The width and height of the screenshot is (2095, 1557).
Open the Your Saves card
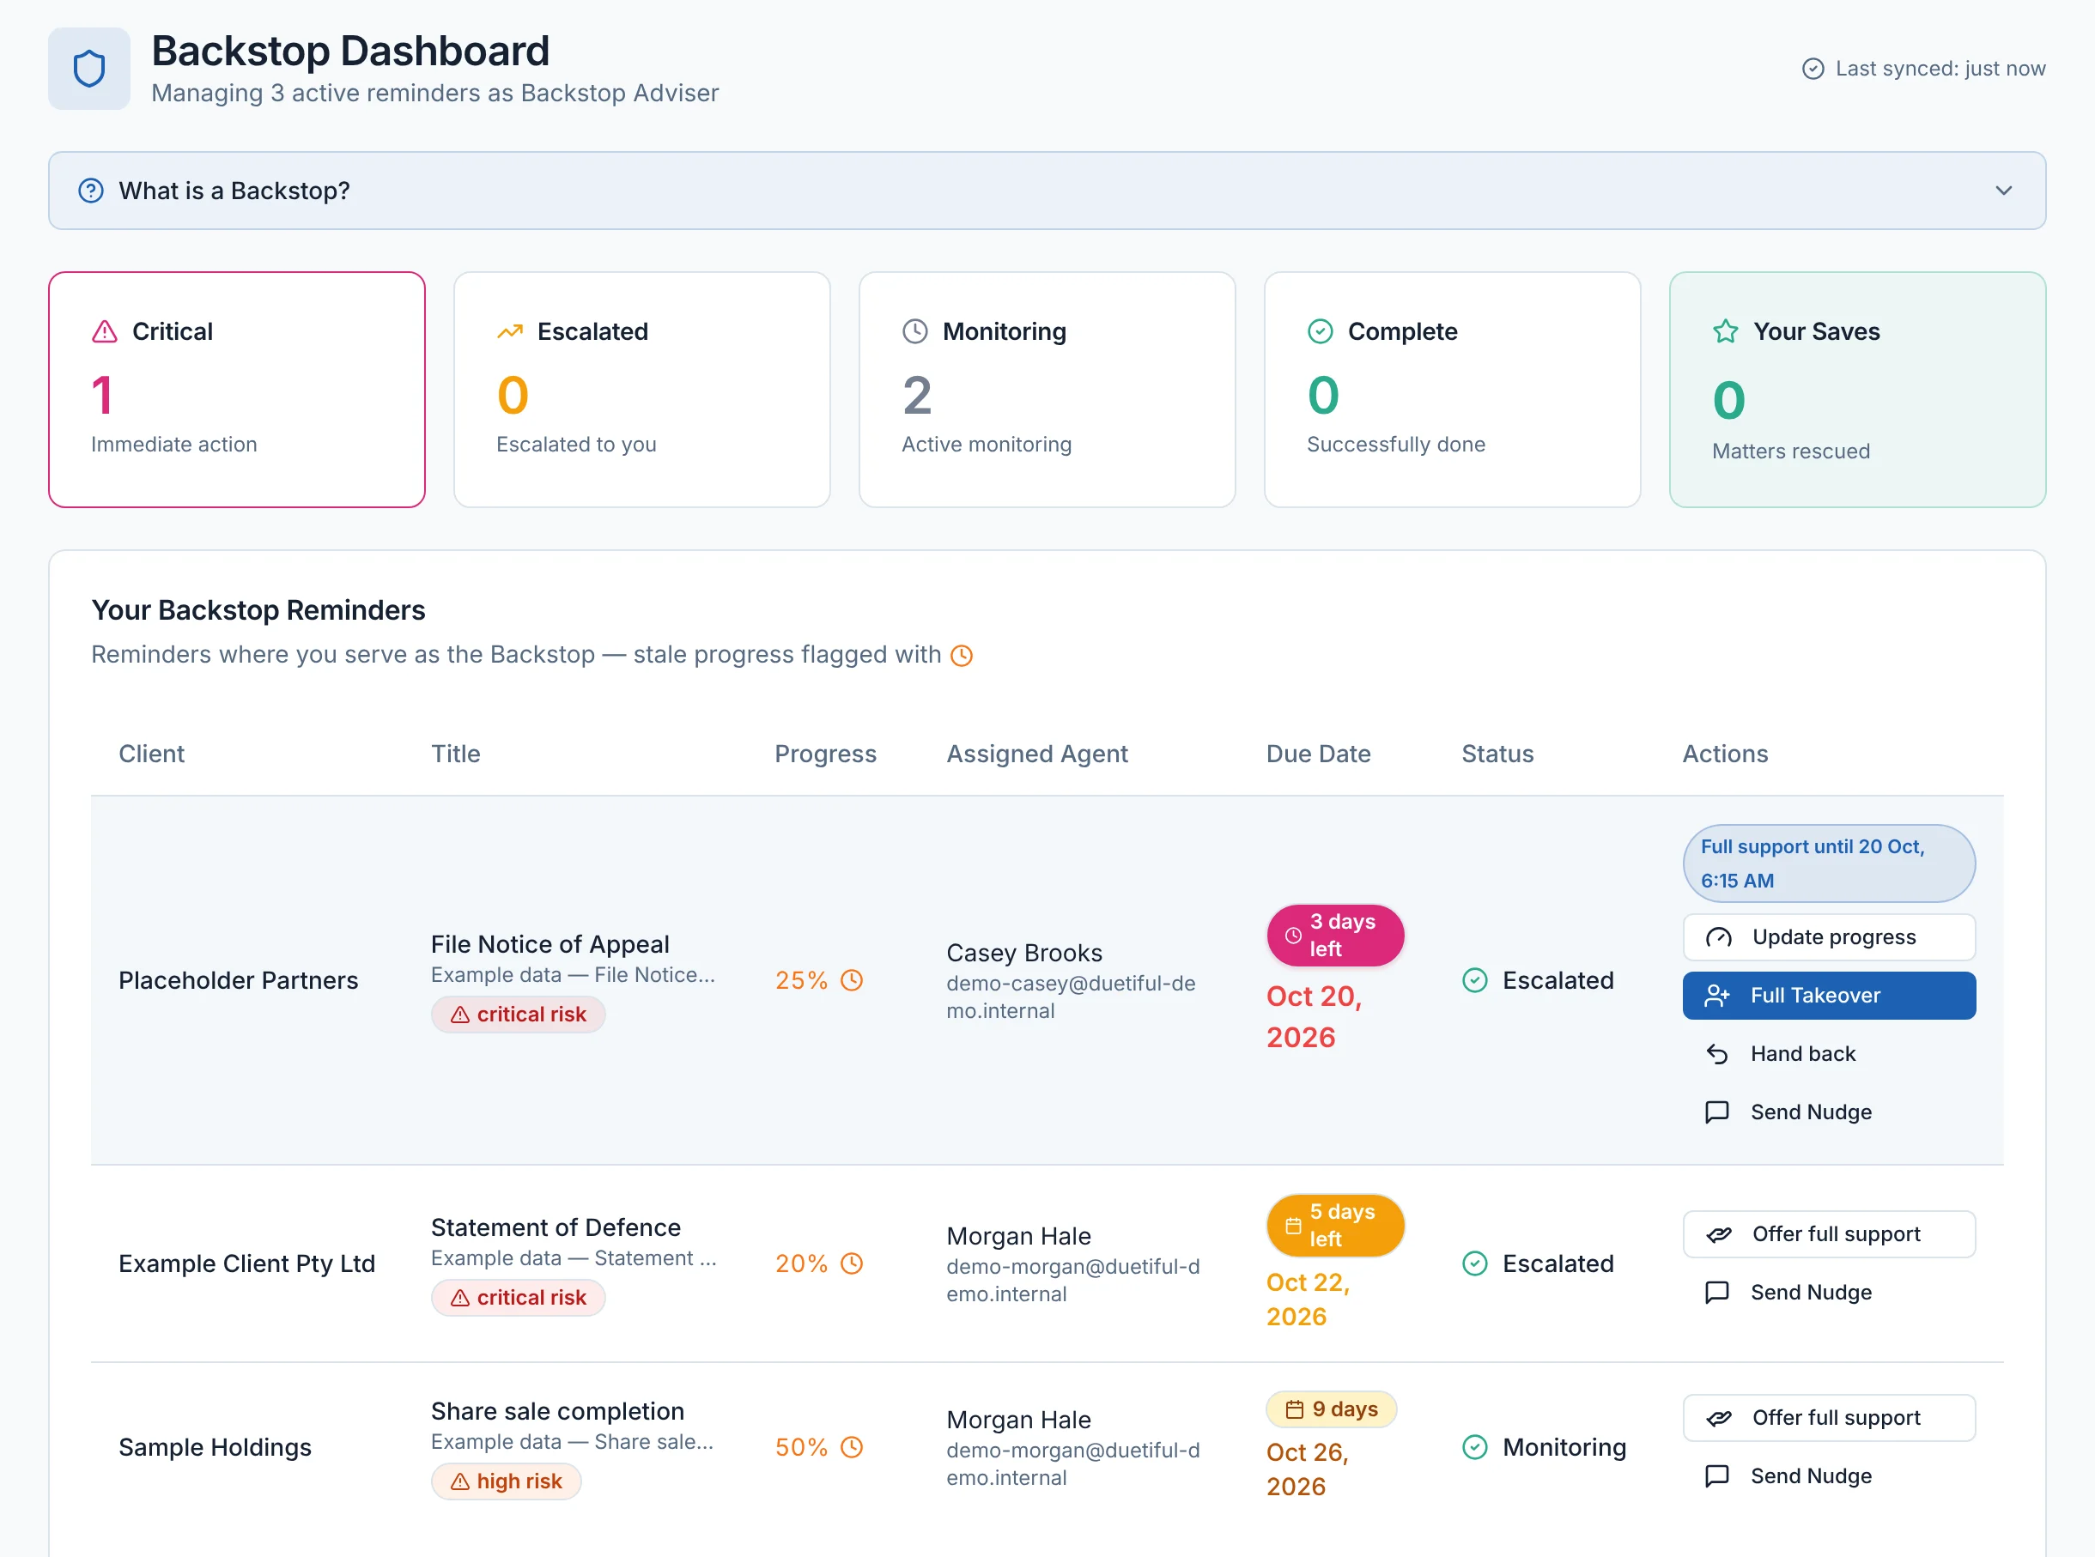[x=1857, y=390]
